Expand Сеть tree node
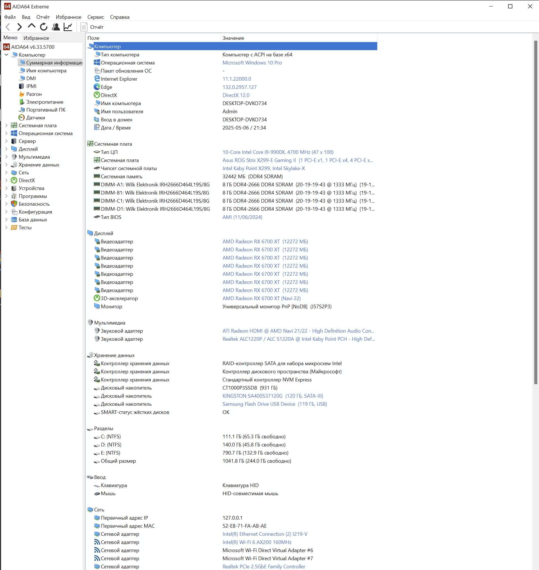The height and width of the screenshot is (570, 539). click(x=6, y=172)
